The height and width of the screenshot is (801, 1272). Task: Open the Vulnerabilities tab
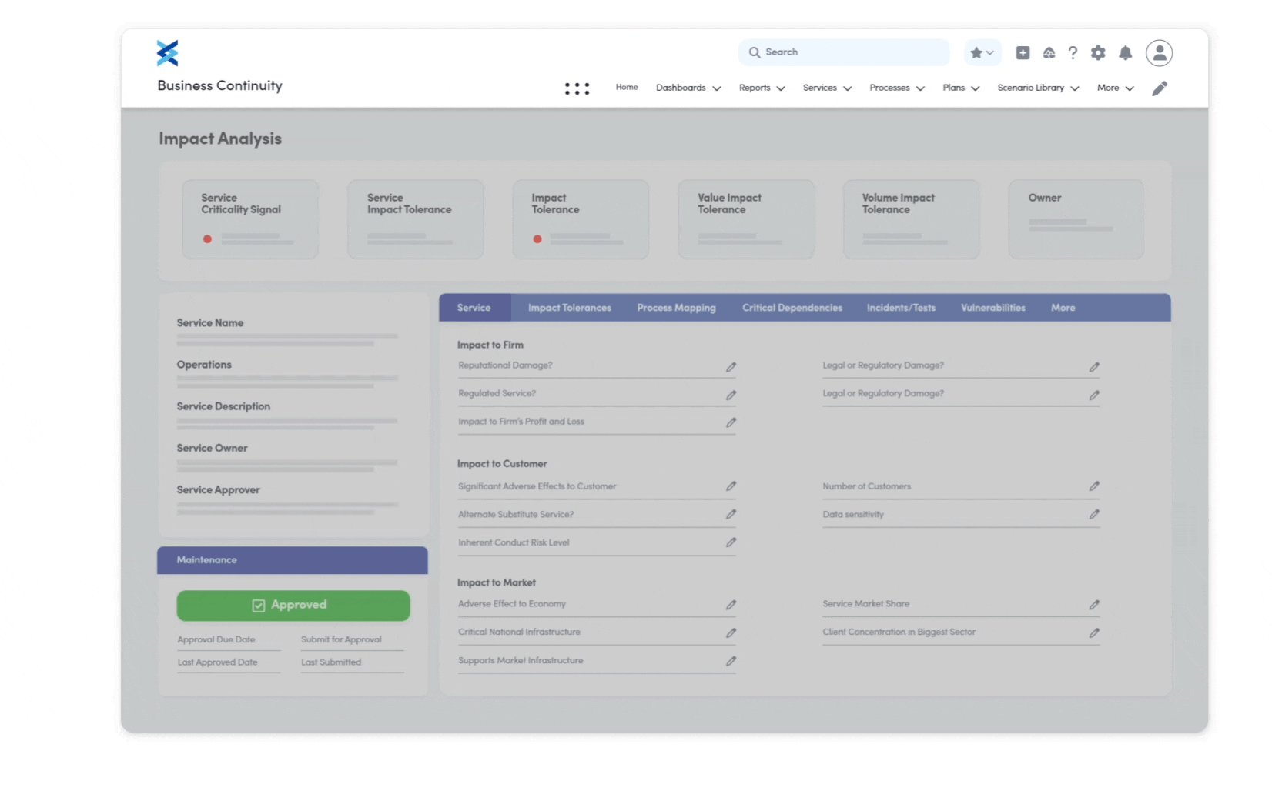(x=993, y=308)
